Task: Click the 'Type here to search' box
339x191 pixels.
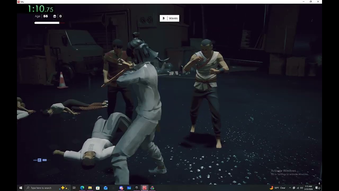Action: tap(47, 188)
